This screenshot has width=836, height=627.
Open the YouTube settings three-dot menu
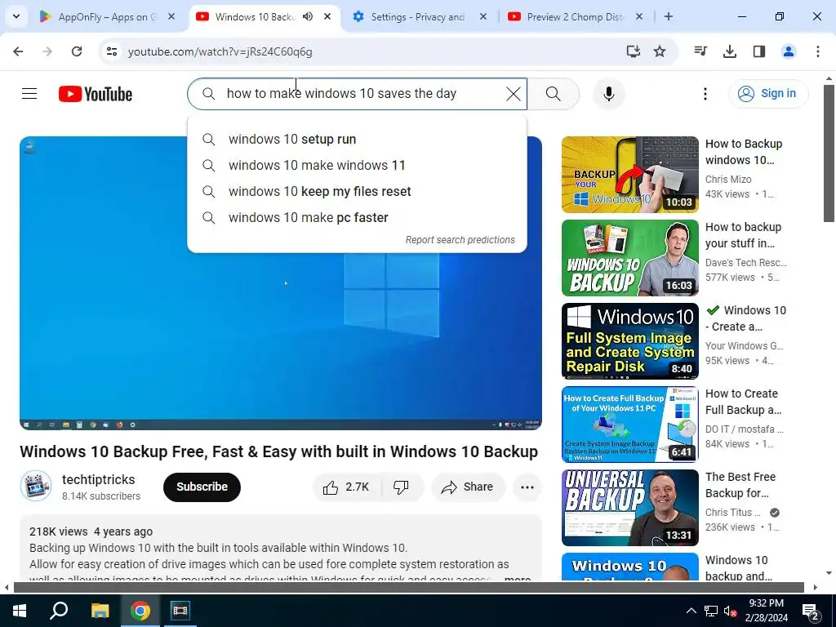(705, 94)
